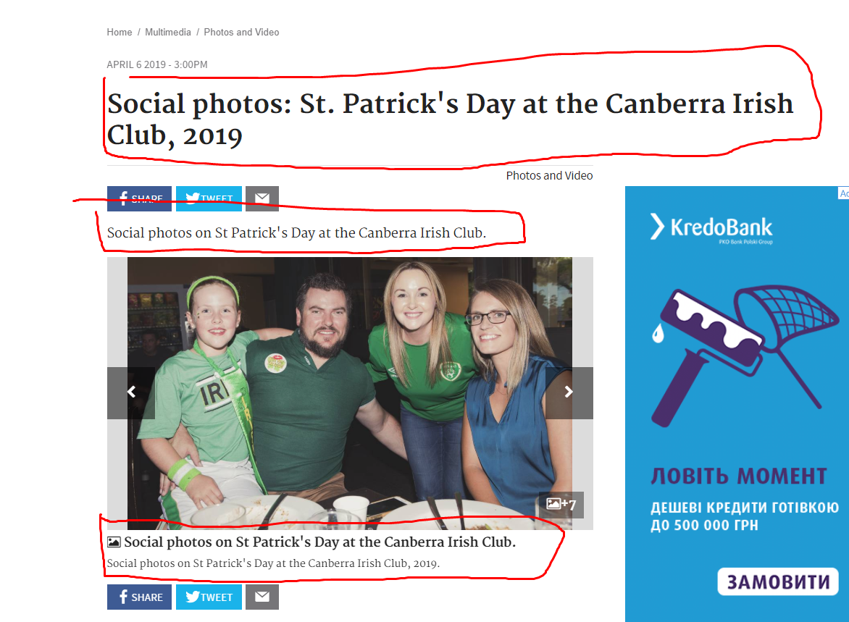Click the image icon beside the caption

click(x=114, y=542)
